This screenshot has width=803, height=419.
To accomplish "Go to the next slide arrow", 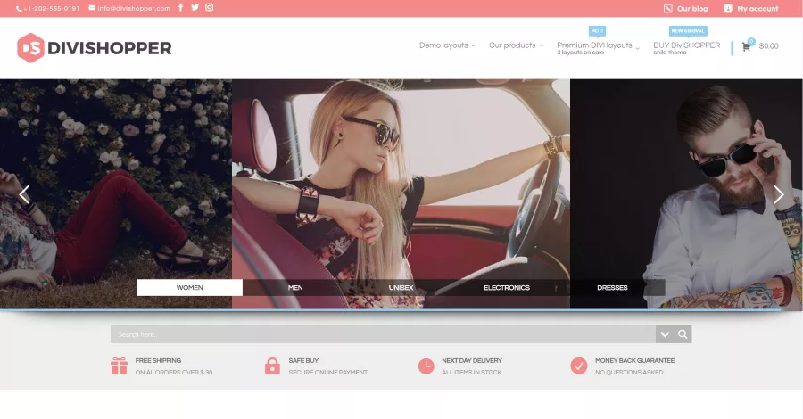I will [778, 194].
